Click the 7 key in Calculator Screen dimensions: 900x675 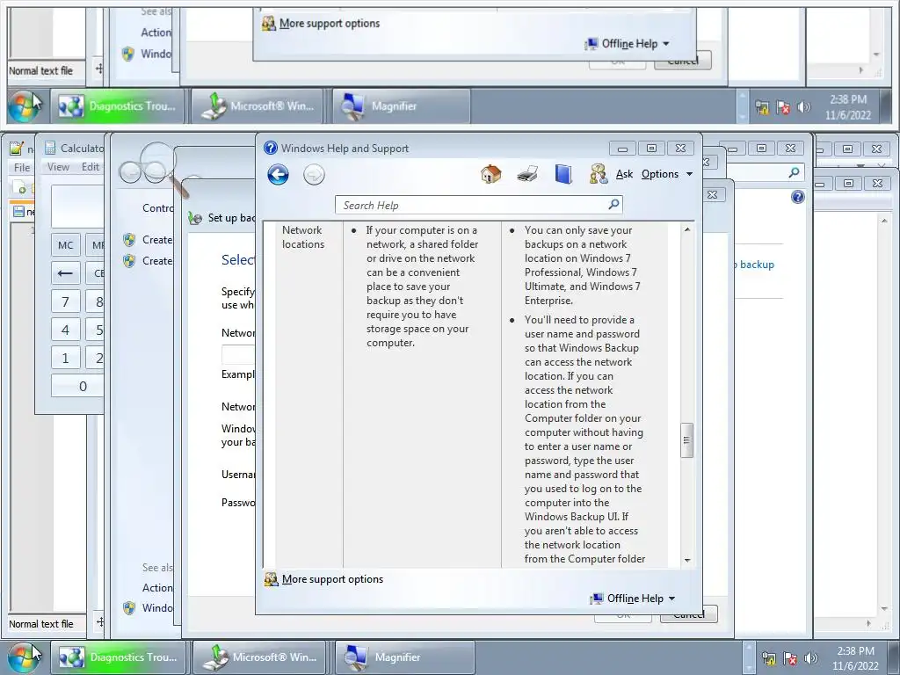coord(65,301)
